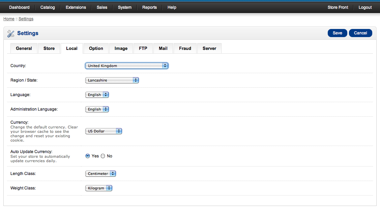Follow the Home breadcrumb link
Image resolution: width=380 pixels, height=208 pixels.
9,19
